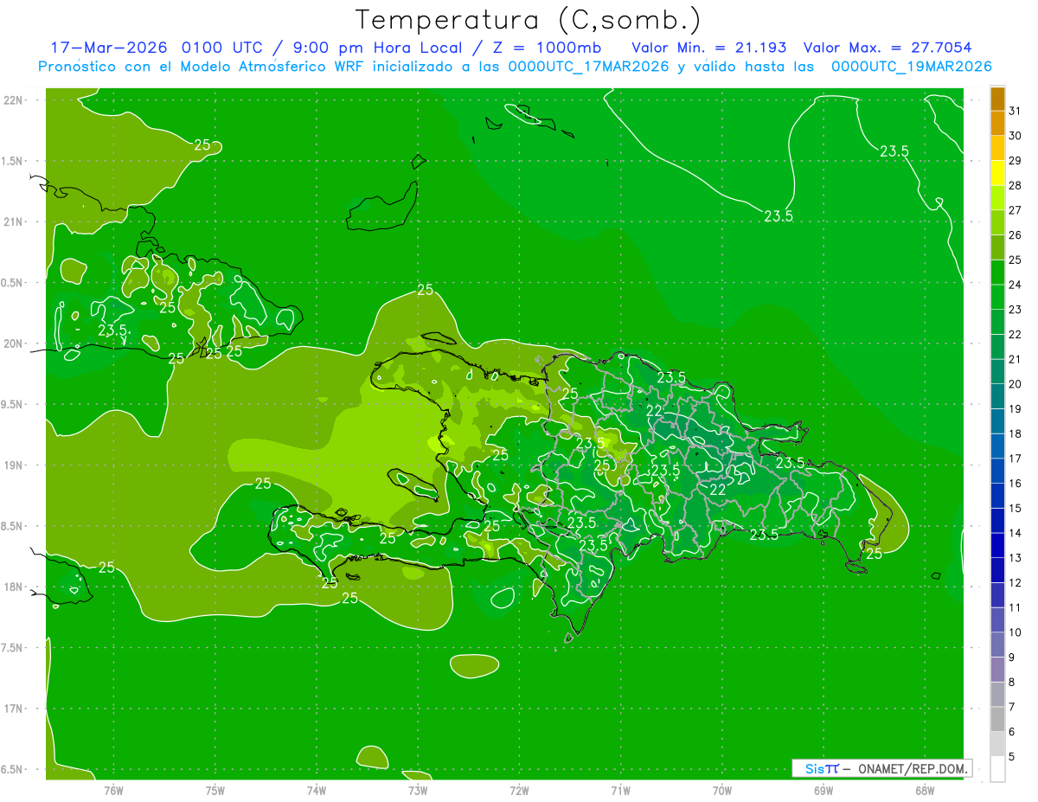Click the '6.5N' latitude axis label

pyautogui.click(x=13, y=769)
